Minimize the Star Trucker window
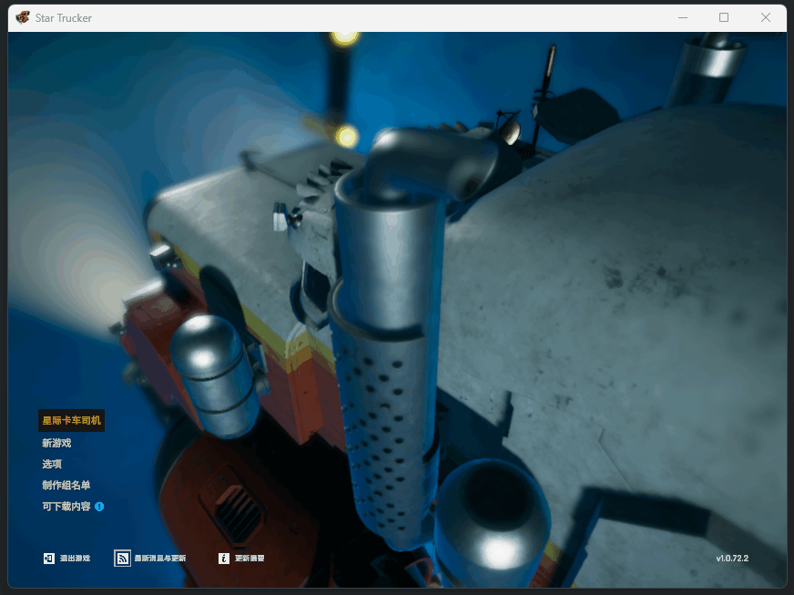 tap(683, 17)
